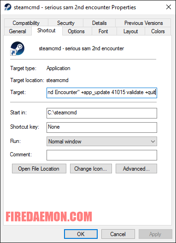Switch to the Security tab
Screen dimensions: 176x243
(65, 23)
